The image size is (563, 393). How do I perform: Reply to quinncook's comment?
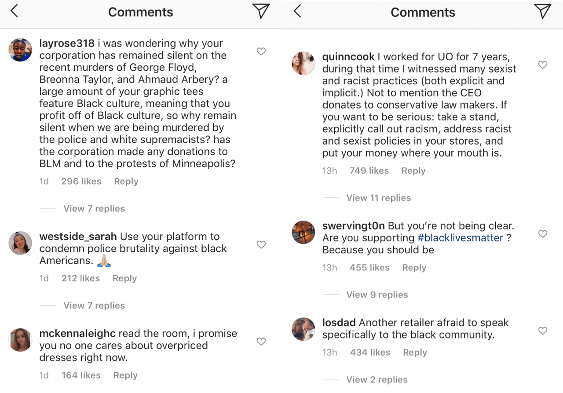pyautogui.click(x=413, y=171)
